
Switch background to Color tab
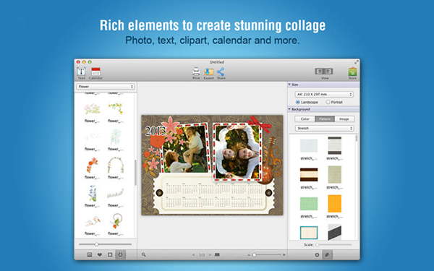[x=305, y=119]
